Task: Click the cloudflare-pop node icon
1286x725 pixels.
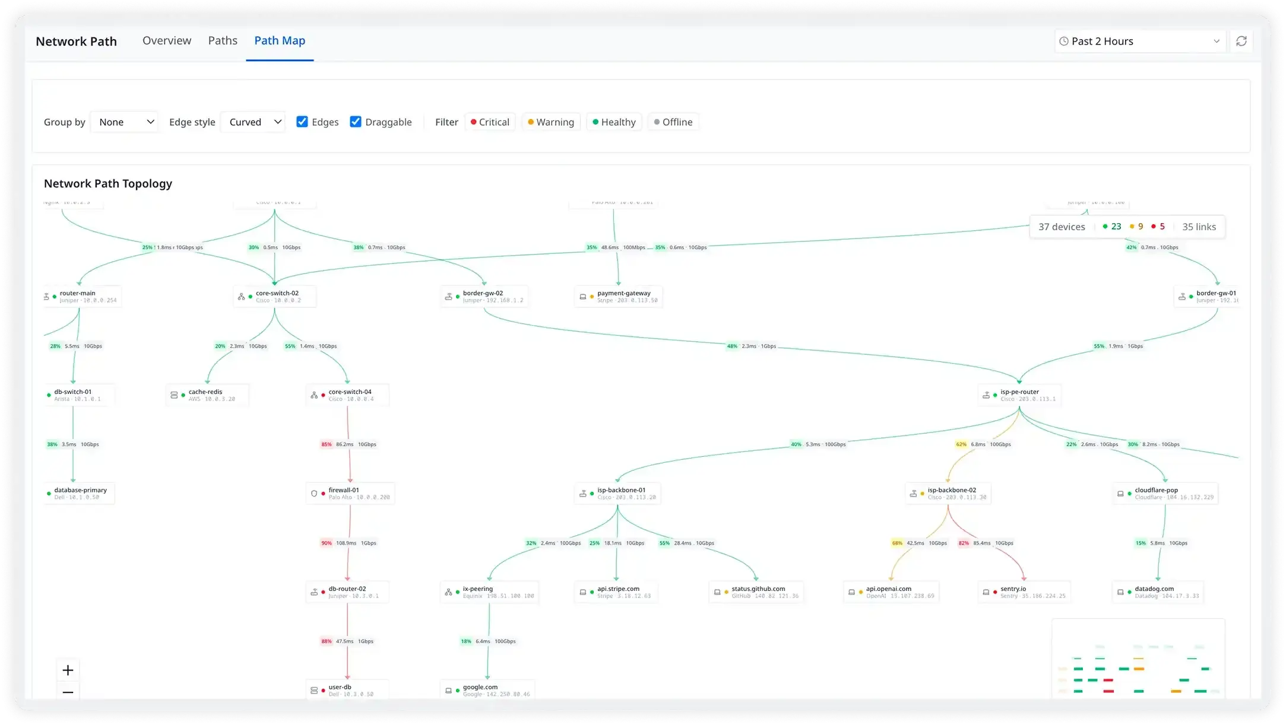Action: 1121,493
